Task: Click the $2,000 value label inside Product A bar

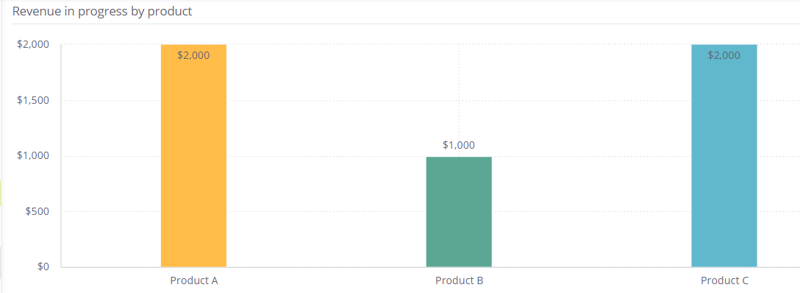Action: click(193, 56)
